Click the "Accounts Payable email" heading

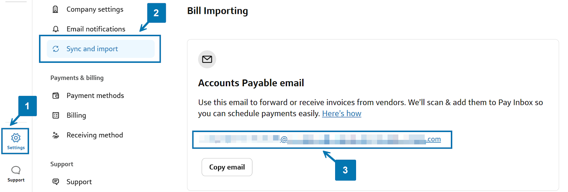(x=251, y=83)
